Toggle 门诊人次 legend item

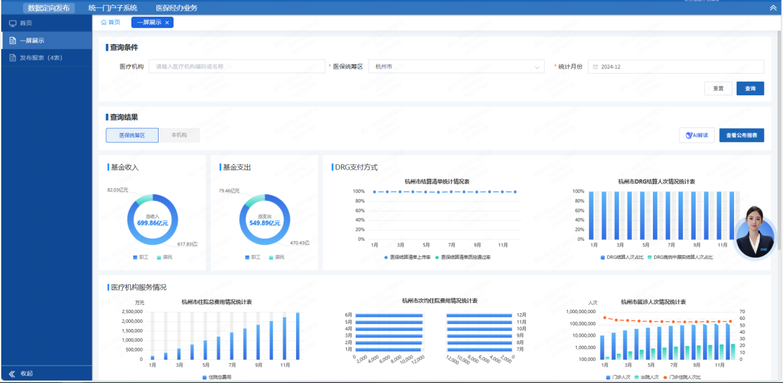(618, 377)
